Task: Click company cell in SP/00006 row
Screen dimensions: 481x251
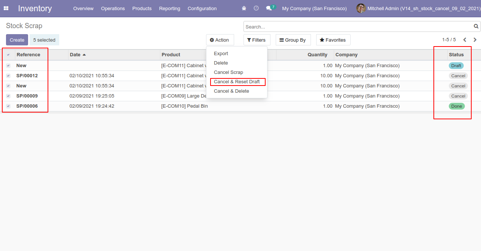Action: [367, 106]
